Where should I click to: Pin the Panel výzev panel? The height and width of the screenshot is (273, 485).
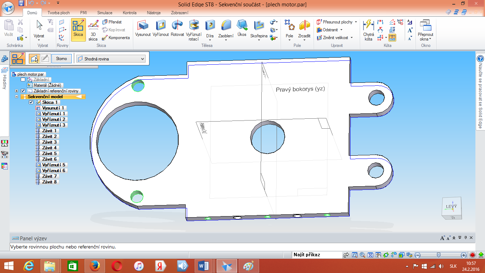465,238
